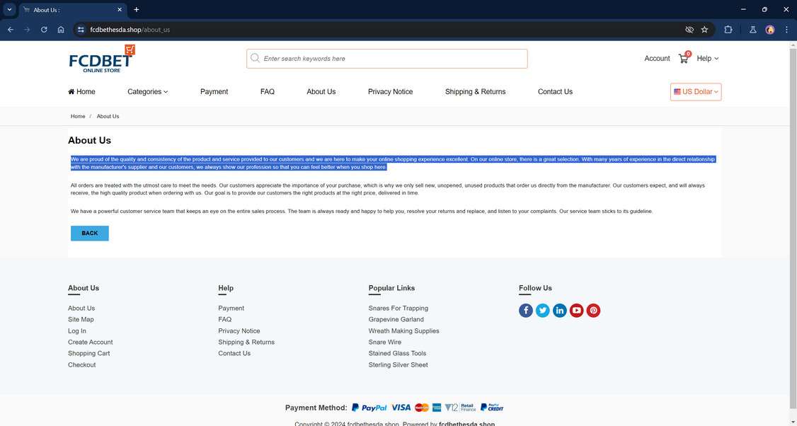The height and width of the screenshot is (426, 797).
Task: Bookmark this page with star icon
Action: coord(704,30)
